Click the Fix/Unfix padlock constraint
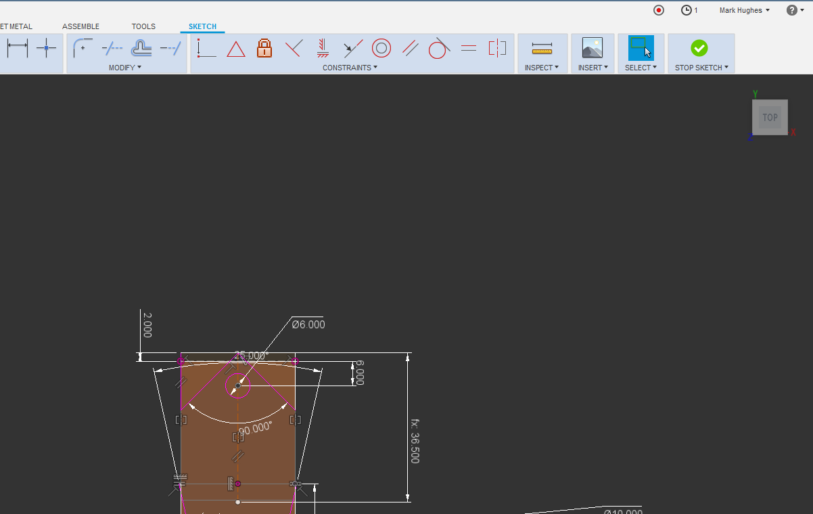Viewport: 813px width, 514px height. tap(264, 48)
